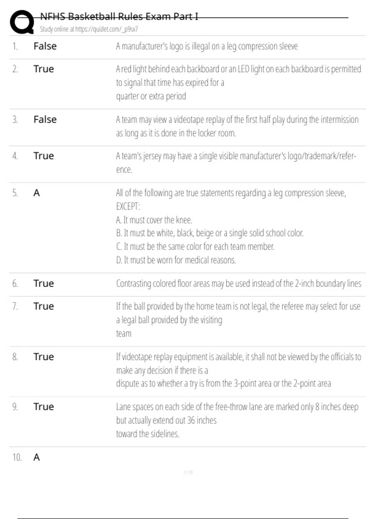Screen dimensions: 366x519
Task: Click the NFHS Basketball Rules Exam title
Action: pyautogui.click(x=119, y=16)
